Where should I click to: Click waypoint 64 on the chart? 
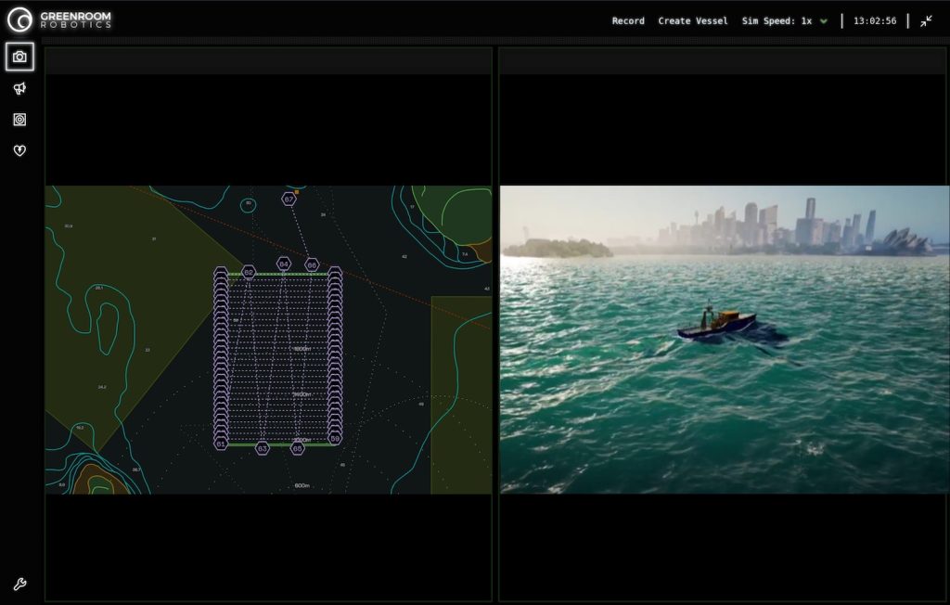[284, 264]
